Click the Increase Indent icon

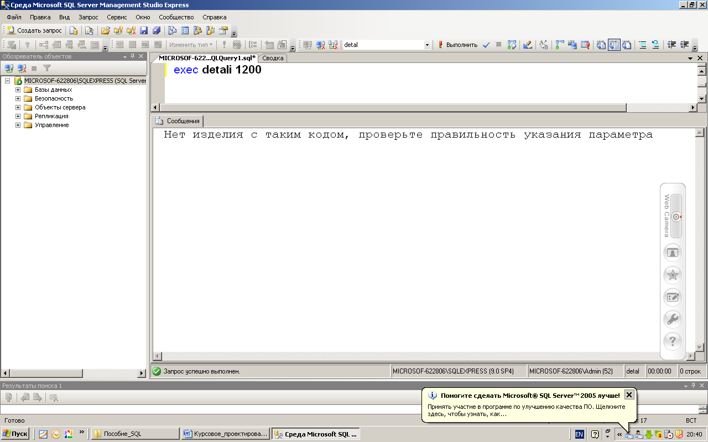click(685, 45)
